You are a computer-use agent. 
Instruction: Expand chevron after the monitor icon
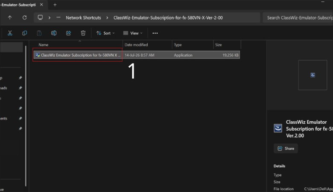click(x=49, y=17)
